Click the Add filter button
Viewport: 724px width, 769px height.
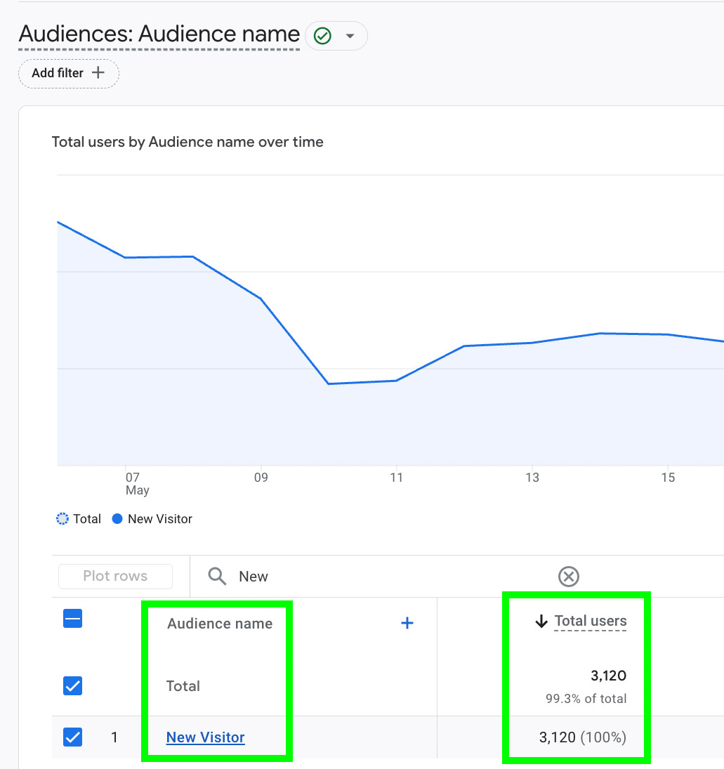pyautogui.click(x=69, y=74)
